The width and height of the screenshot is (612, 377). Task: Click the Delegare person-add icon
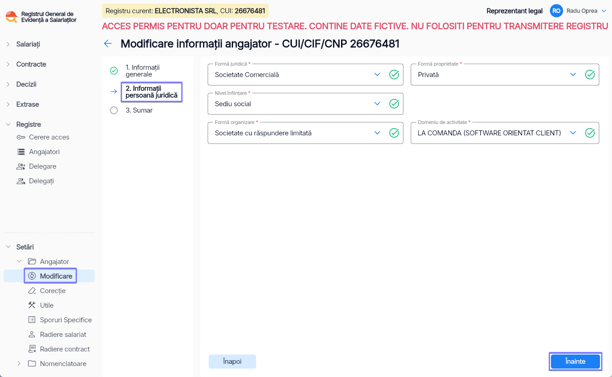pos(21,166)
